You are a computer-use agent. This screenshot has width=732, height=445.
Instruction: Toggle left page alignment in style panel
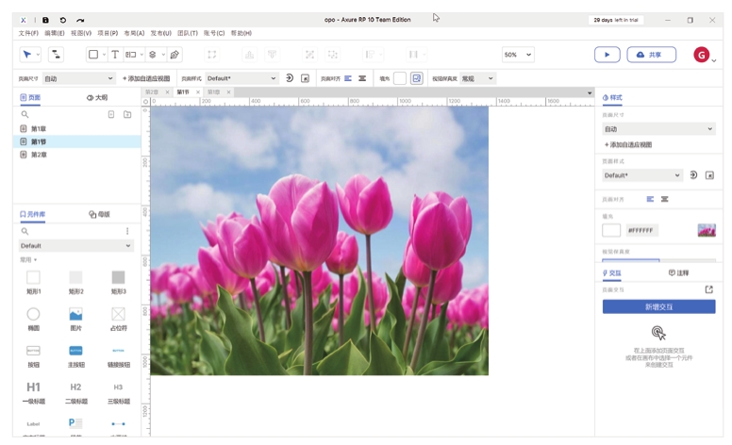650,199
